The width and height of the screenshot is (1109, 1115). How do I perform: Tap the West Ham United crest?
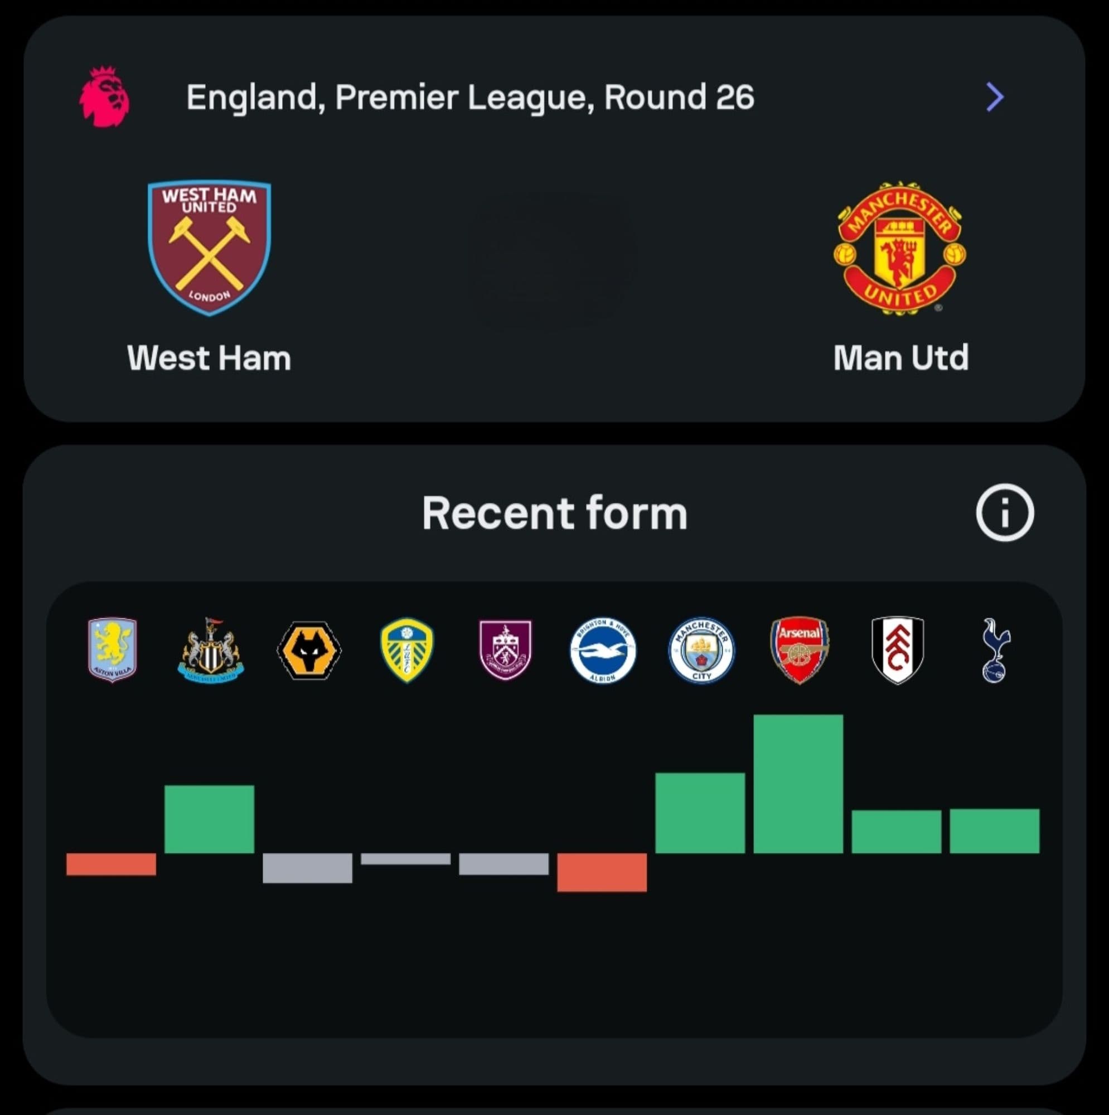pos(209,248)
